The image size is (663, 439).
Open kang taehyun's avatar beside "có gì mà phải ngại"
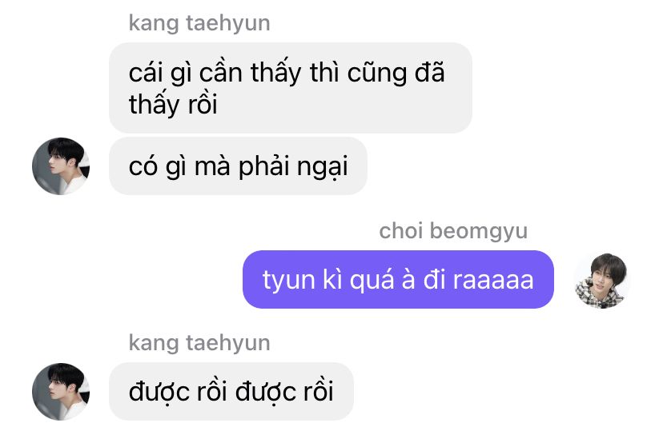[x=61, y=166]
